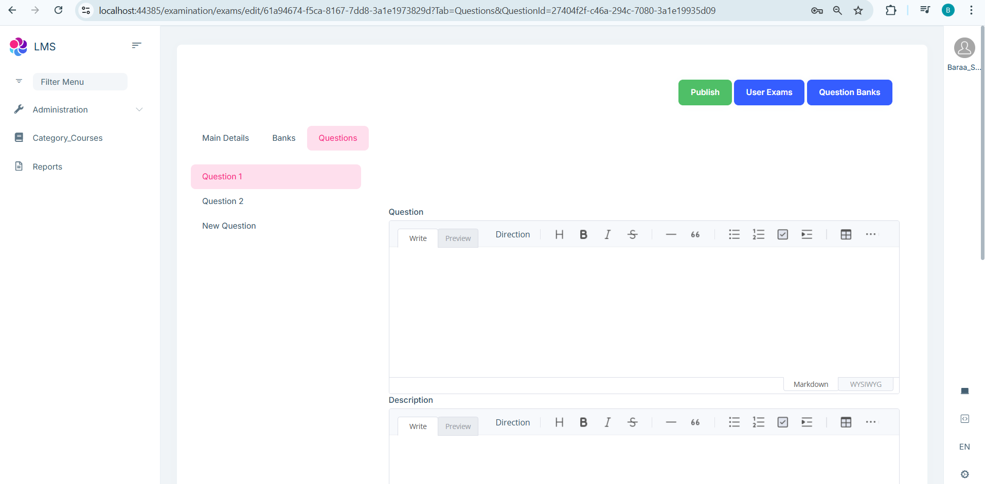The width and height of the screenshot is (985, 484).
Task: Toggle bold in the Question editor toolbar
Action: tap(583, 235)
